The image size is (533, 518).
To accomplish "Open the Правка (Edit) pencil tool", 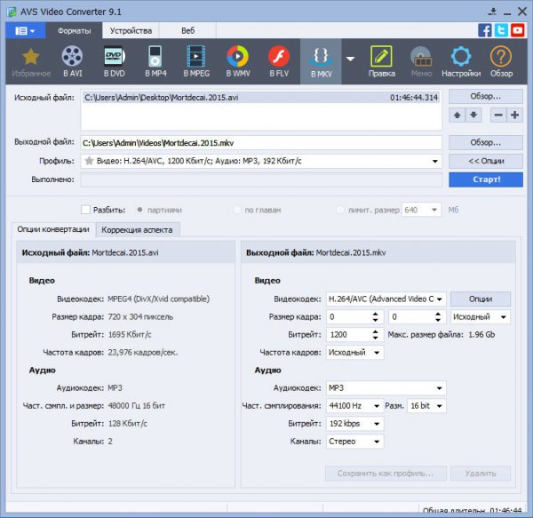I will click(x=381, y=62).
